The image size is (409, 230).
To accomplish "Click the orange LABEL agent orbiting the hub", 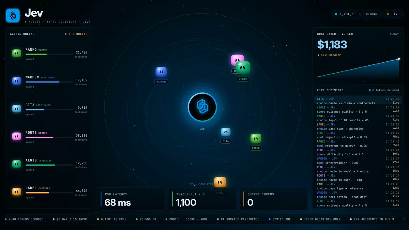I will [x=220, y=182].
